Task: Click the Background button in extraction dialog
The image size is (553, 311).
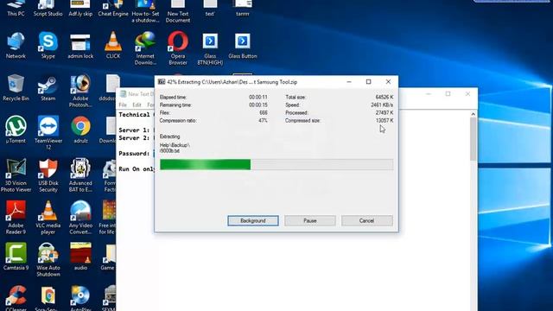Action: (x=253, y=221)
